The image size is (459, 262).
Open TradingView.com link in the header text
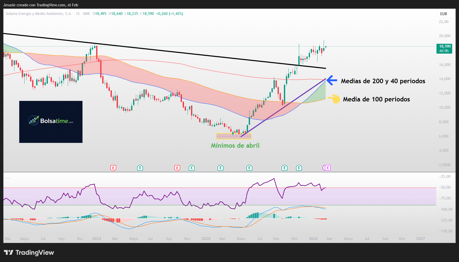pyautogui.click(x=50, y=5)
